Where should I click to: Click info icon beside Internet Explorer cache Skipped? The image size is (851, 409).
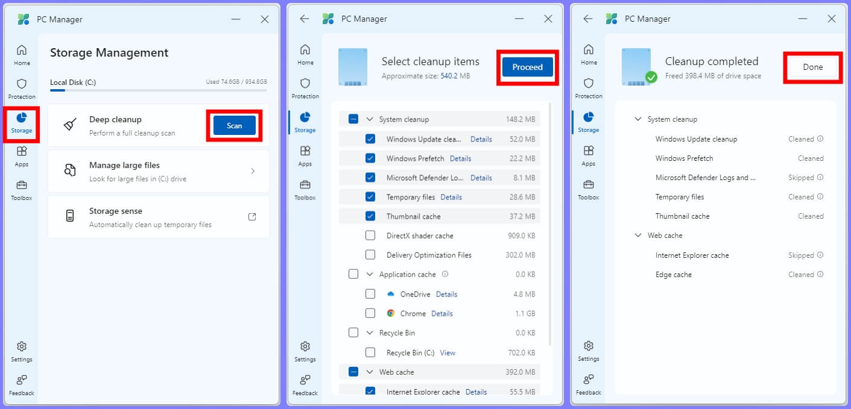pos(820,255)
